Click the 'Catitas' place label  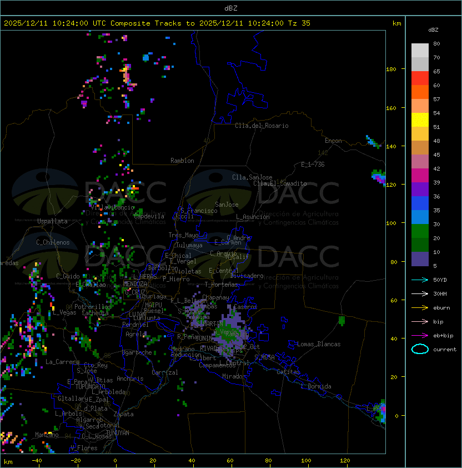click(288, 372)
